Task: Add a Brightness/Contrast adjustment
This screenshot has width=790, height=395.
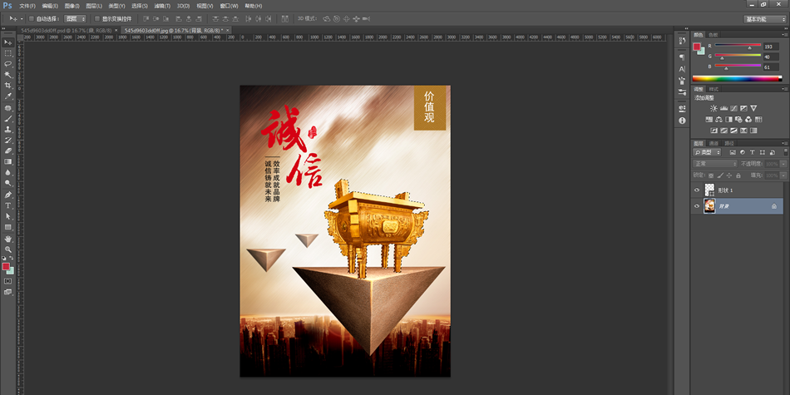Action: click(713, 108)
